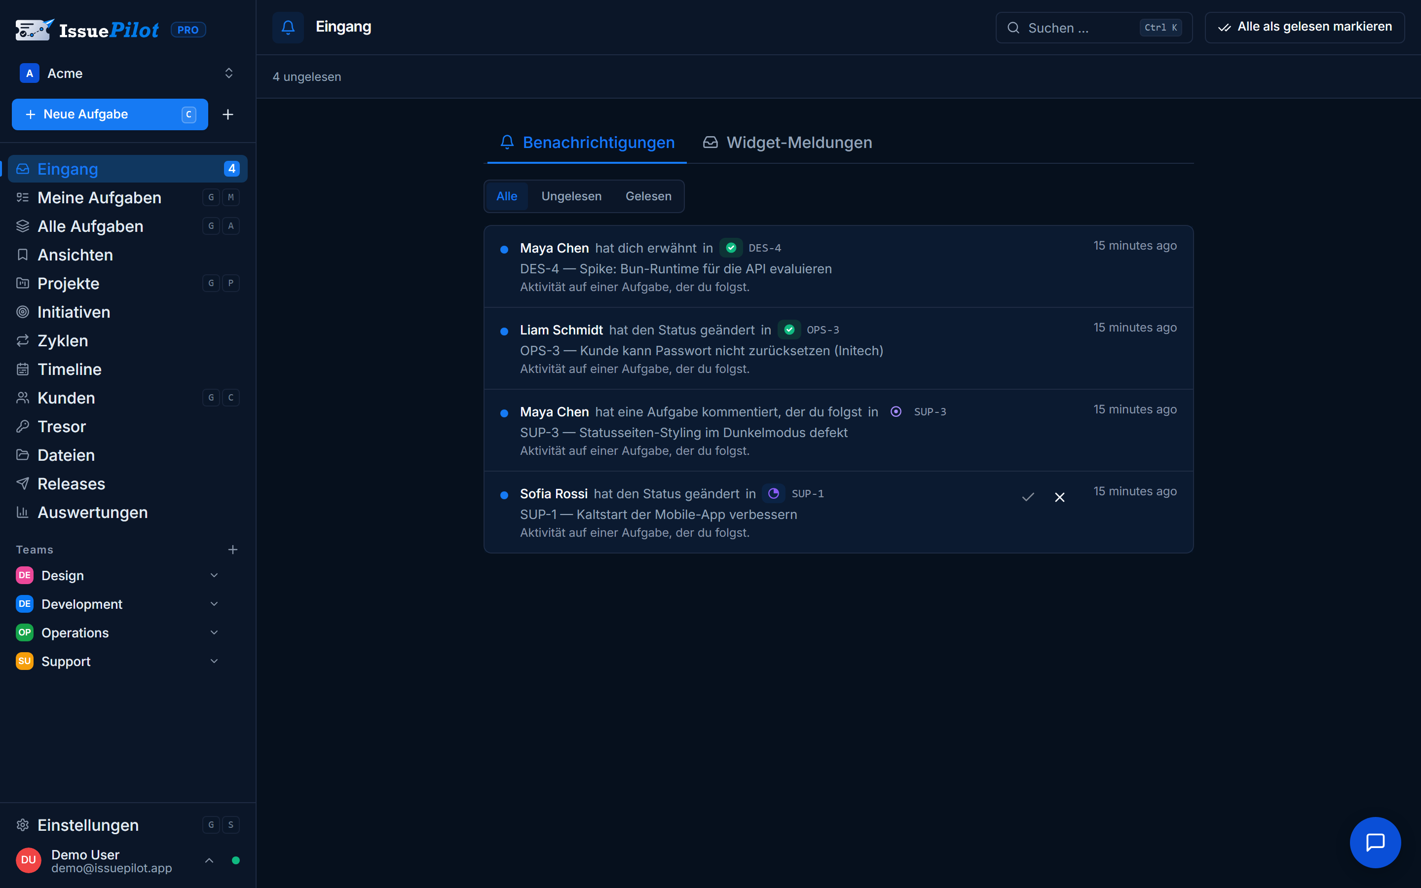Click the green Operations team badge
Viewport: 1421px width, 888px height.
tap(24, 632)
